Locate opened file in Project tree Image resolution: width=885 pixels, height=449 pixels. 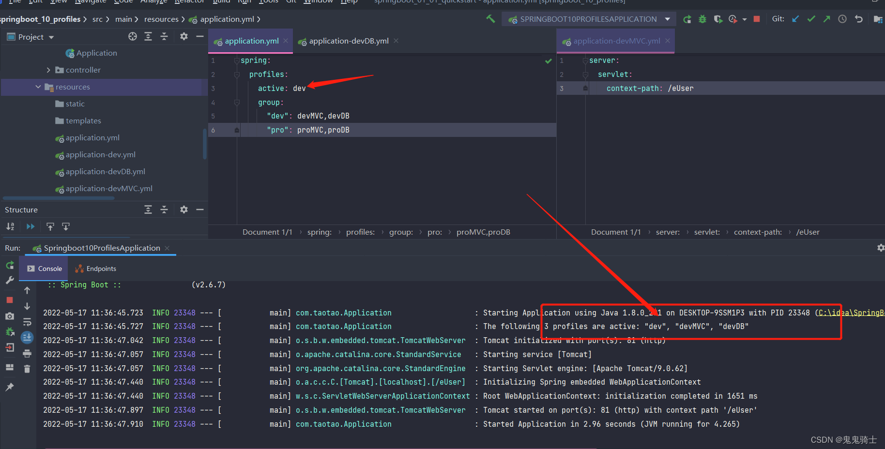(x=133, y=36)
